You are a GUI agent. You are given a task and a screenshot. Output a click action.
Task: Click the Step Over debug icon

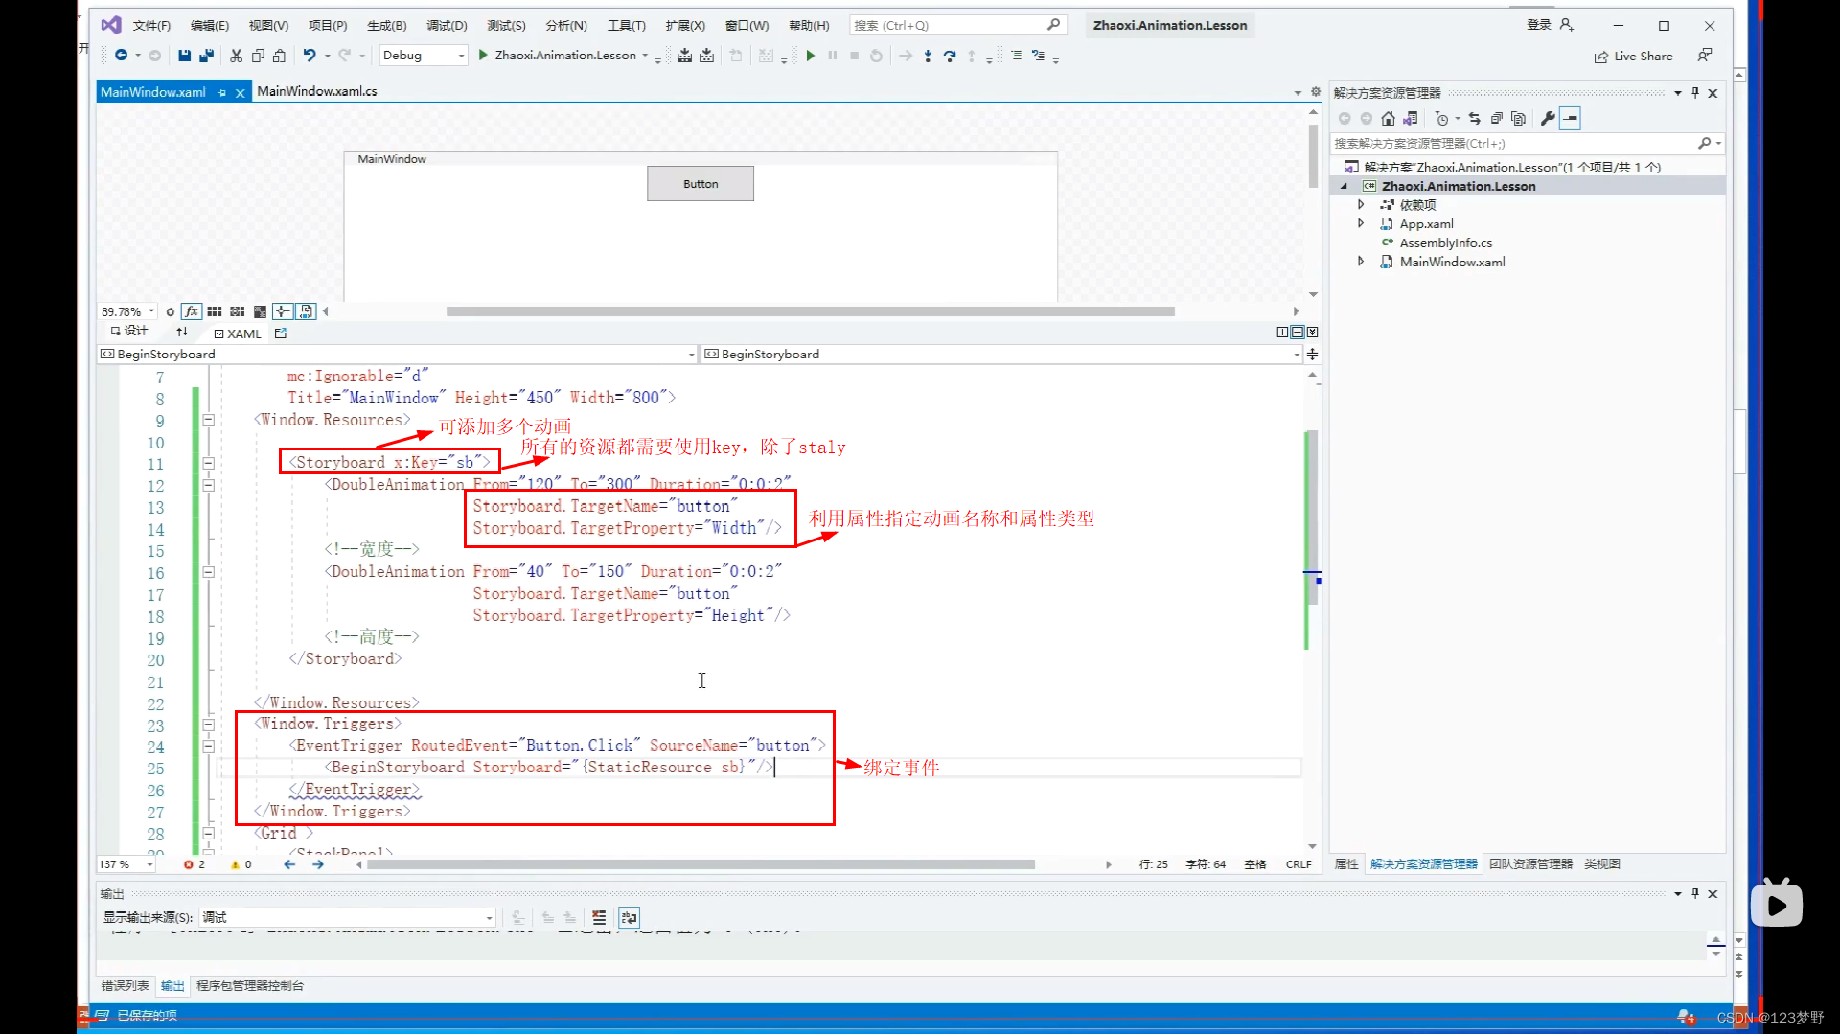click(950, 56)
